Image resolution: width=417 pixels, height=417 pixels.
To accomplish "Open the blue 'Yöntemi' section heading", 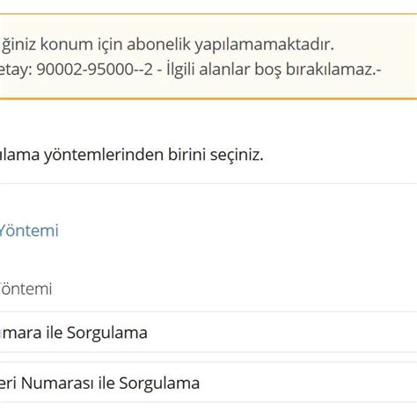I will pos(29,230).
